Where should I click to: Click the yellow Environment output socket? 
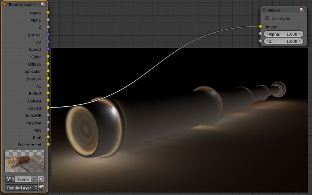[x=48, y=145]
